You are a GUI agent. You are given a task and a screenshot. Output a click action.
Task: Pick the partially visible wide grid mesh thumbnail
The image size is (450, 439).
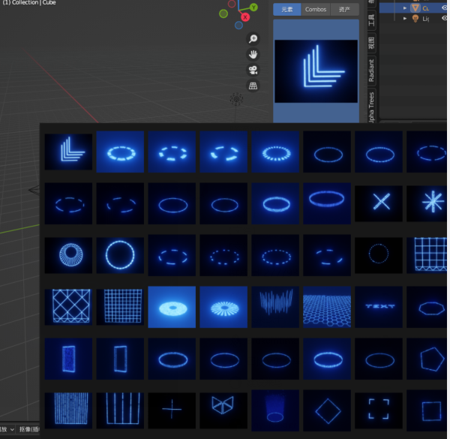click(x=427, y=255)
